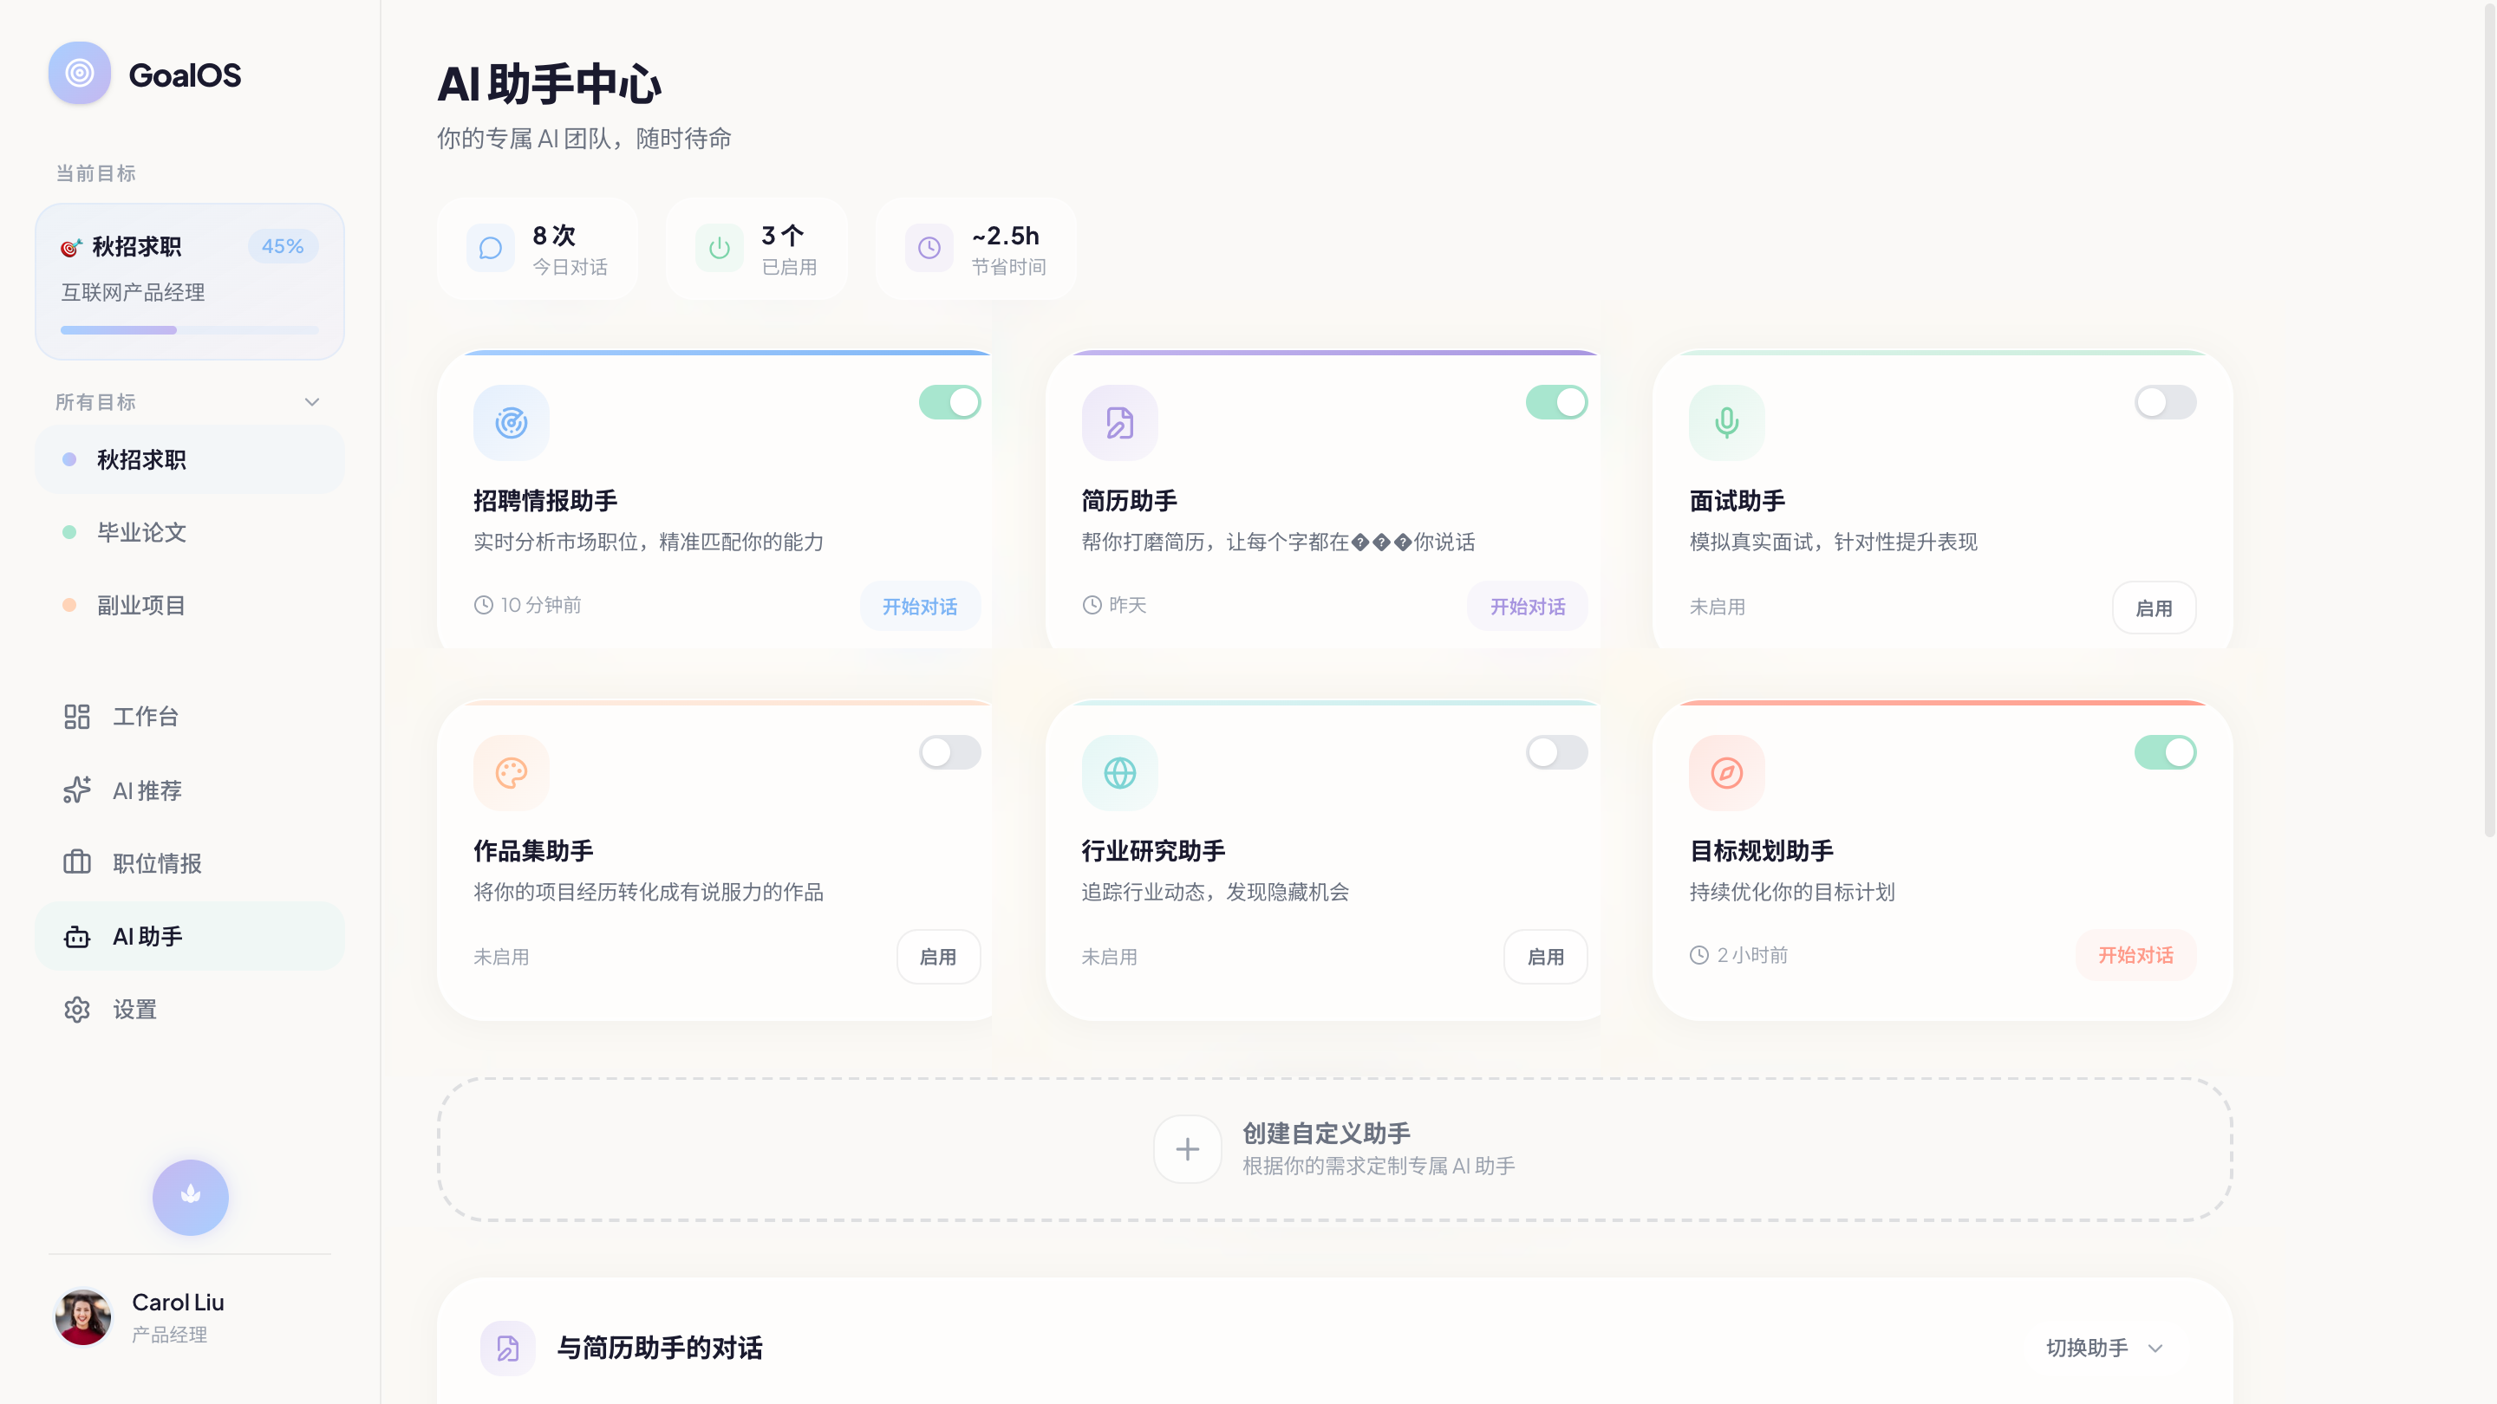Disable the 招聘情报助手 toggle
Screen dimensions: 2497x1404
(949, 402)
